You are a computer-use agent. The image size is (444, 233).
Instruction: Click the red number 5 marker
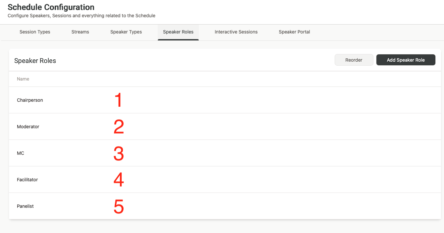[119, 206]
